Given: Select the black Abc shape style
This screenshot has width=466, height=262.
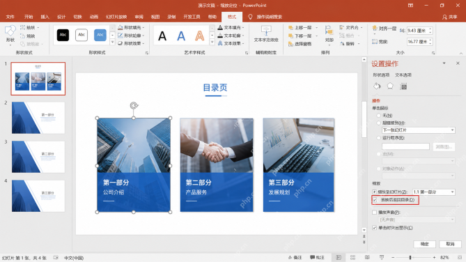Looking at the screenshot, I should (x=63, y=35).
